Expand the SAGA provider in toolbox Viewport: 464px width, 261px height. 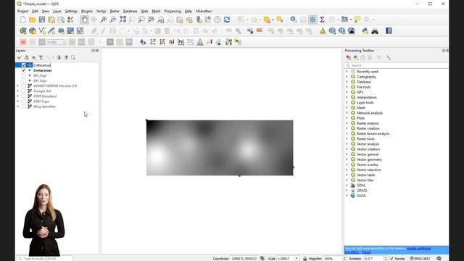tap(347, 196)
